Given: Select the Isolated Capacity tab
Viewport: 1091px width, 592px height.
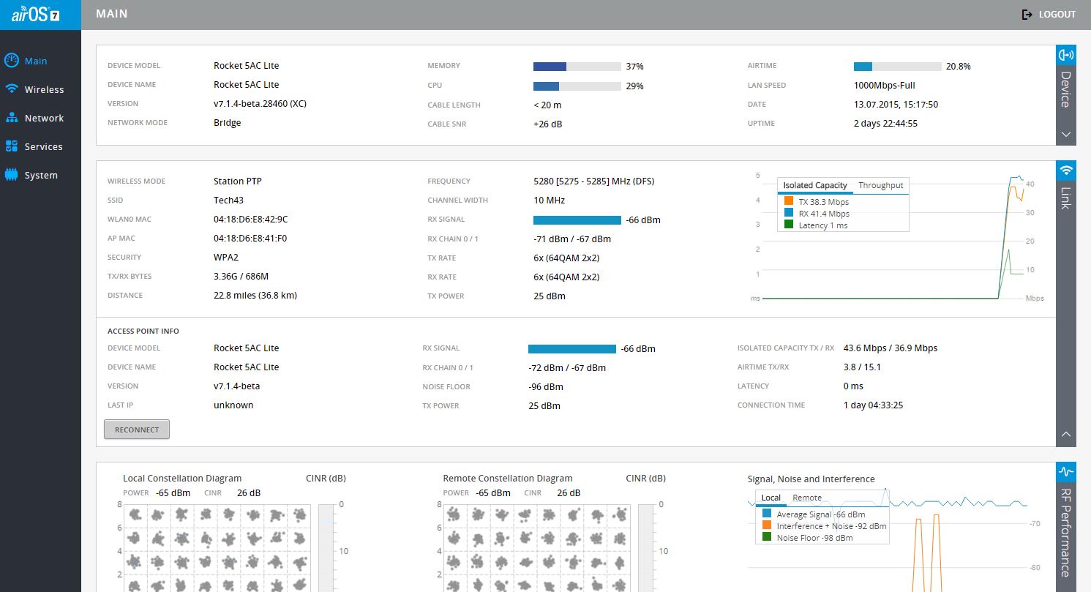Looking at the screenshot, I should (x=814, y=185).
